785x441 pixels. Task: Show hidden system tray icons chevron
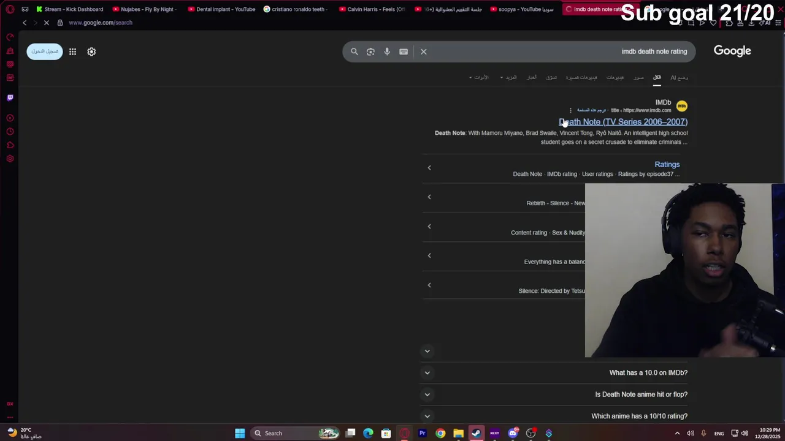679,433
